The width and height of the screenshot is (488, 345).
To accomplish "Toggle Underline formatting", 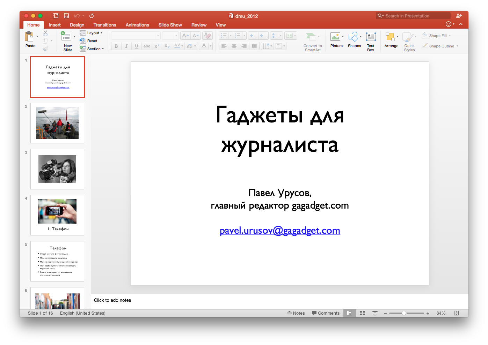I will tap(137, 46).
